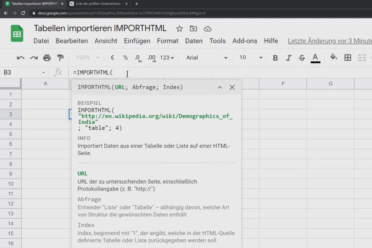
Task: Go back in browser
Action: (x=6, y=13)
